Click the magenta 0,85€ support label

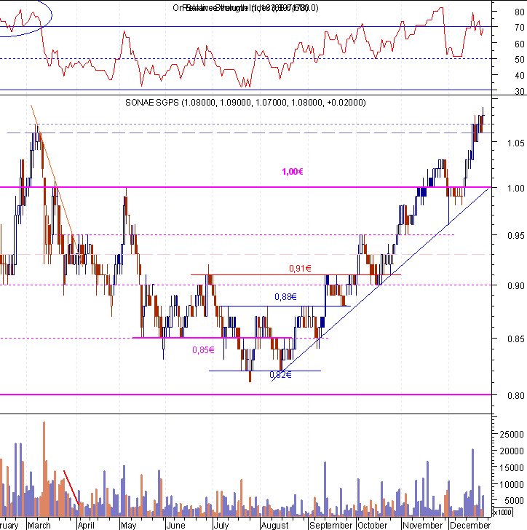pyautogui.click(x=203, y=350)
